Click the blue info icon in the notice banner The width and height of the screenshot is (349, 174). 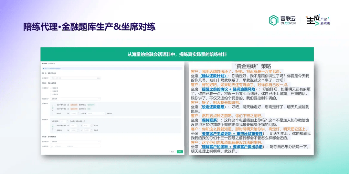click(44, 68)
